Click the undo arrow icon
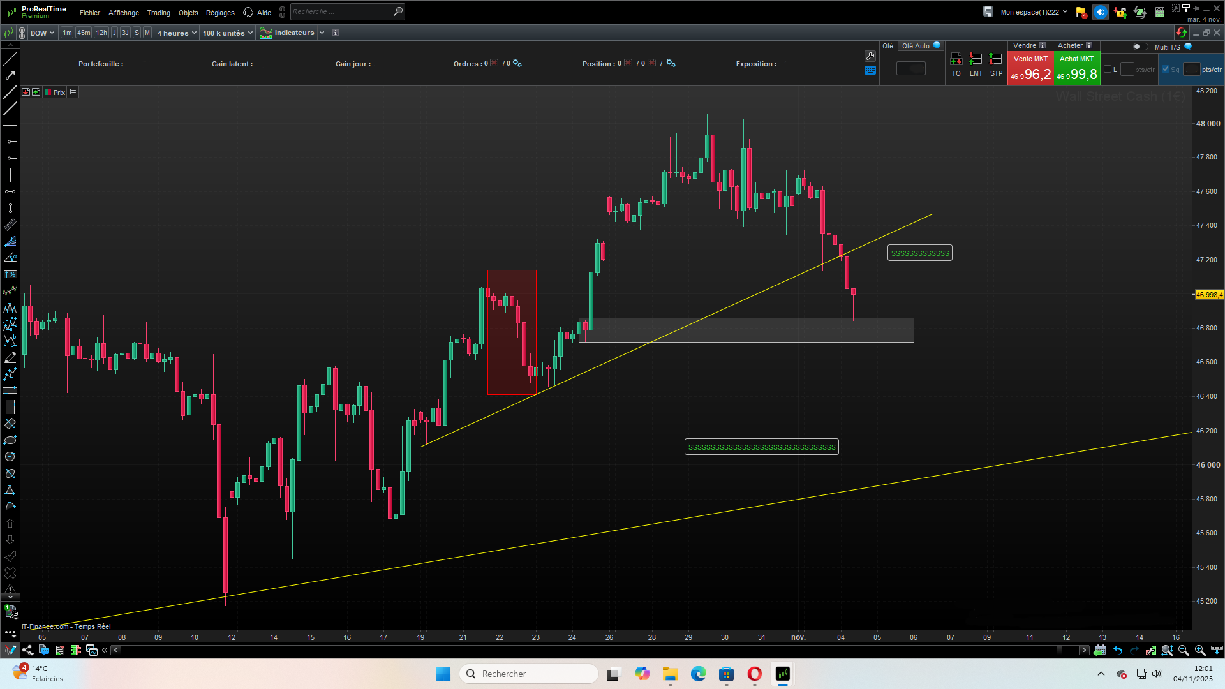Viewport: 1225px width, 689px height. click(x=1118, y=650)
